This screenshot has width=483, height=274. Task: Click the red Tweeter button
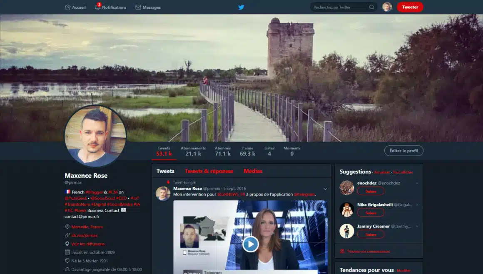[410, 7]
